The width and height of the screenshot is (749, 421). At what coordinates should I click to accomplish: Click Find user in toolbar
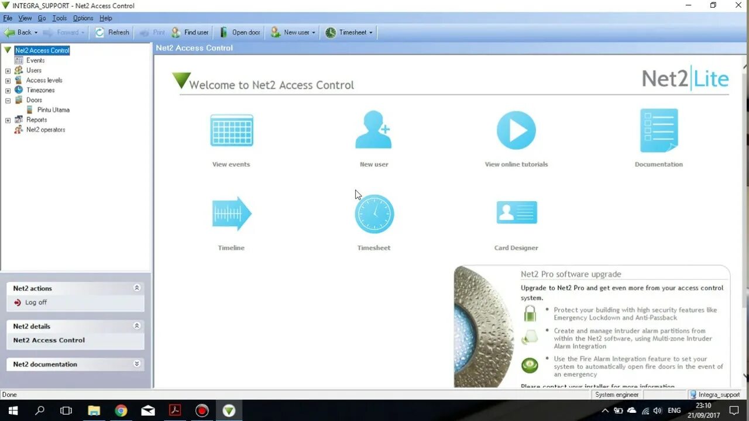click(x=190, y=32)
